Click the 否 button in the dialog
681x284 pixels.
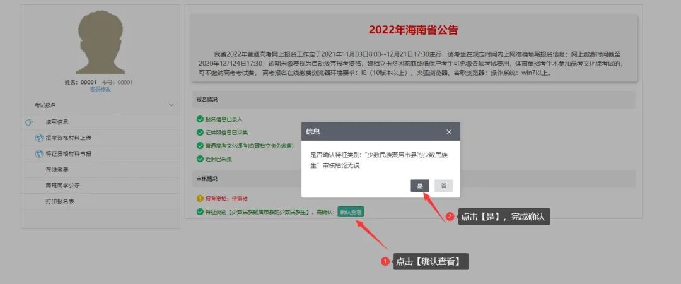[444, 186]
